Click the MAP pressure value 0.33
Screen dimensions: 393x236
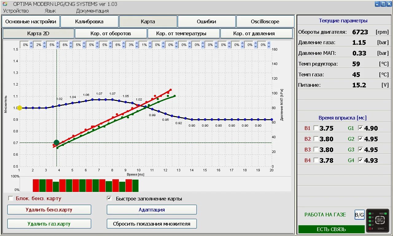click(x=359, y=53)
